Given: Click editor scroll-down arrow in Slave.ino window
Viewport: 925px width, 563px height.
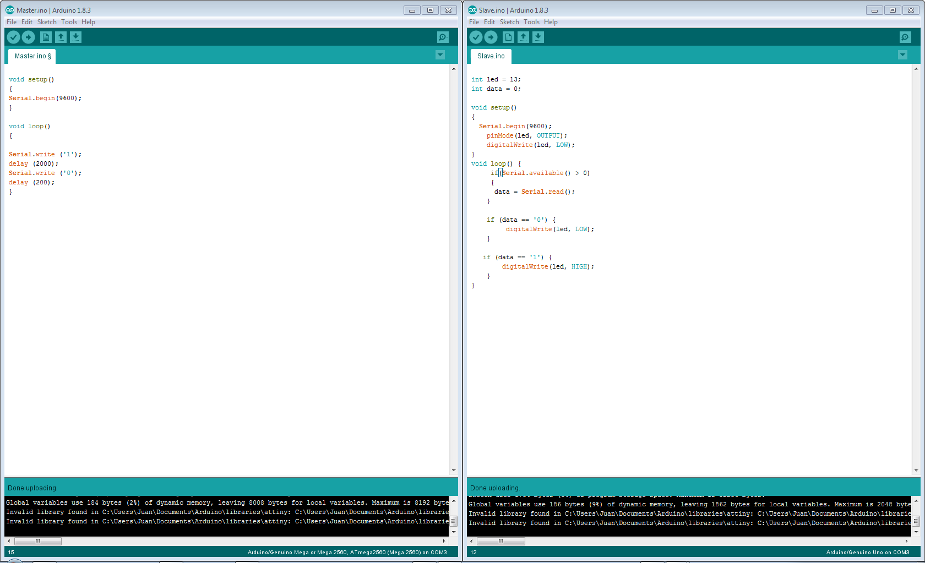Looking at the screenshot, I should coord(916,471).
